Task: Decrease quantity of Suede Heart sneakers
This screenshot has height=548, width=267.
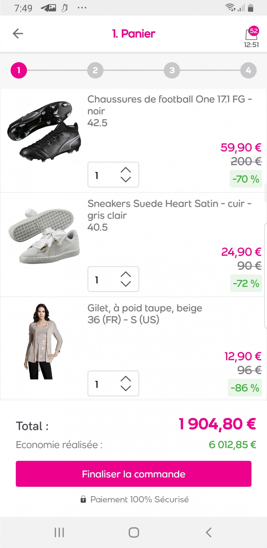Action: coord(126,284)
